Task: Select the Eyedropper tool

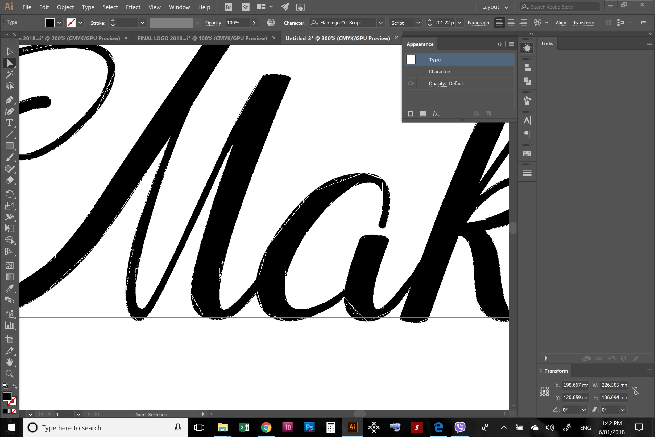Action: point(9,289)
